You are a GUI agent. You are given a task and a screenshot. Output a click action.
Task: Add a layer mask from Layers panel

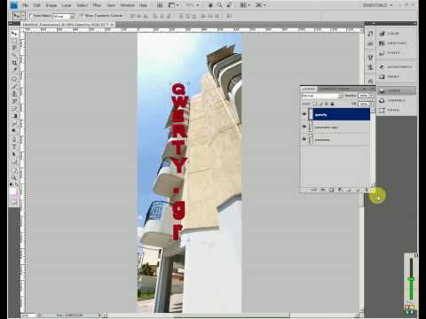tap(331, 190)
